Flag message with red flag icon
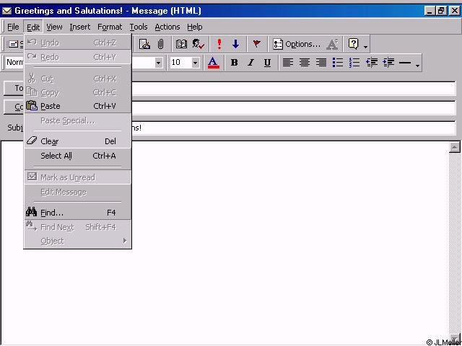462x346 pixels. [x=257, y=44]
